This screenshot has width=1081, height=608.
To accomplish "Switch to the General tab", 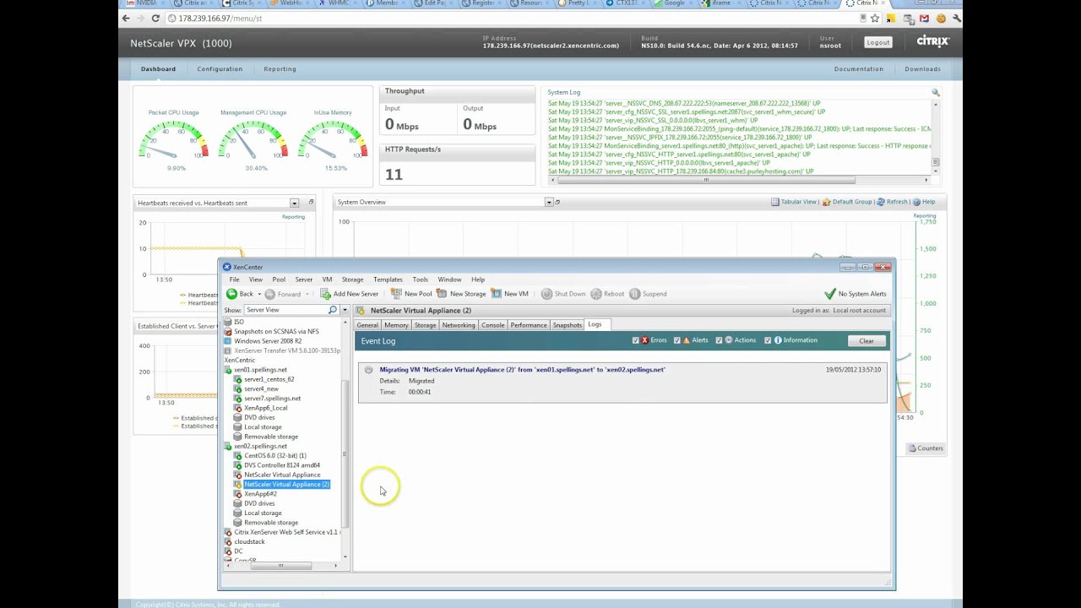I will click(x=367, y=325).
